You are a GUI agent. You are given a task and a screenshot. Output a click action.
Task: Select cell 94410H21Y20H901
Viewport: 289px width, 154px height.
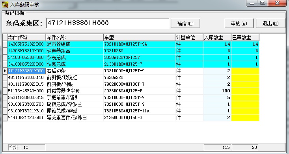point(26,117)
